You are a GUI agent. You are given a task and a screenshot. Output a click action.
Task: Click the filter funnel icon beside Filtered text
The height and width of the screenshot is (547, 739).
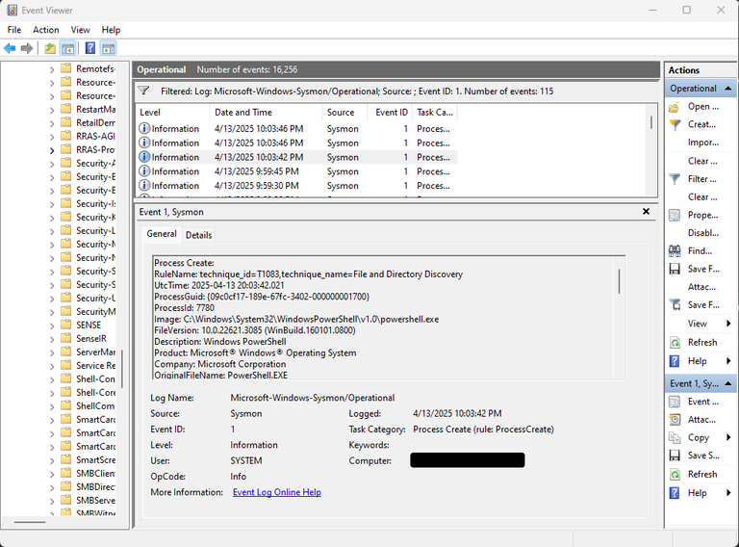(x=143, y=91)
